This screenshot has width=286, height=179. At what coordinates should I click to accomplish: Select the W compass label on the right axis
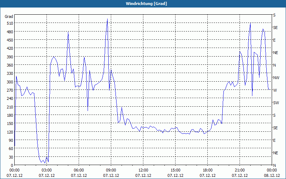click(275, 90)
